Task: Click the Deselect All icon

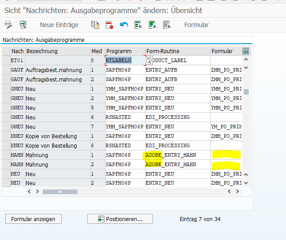Action: point(167,25)
